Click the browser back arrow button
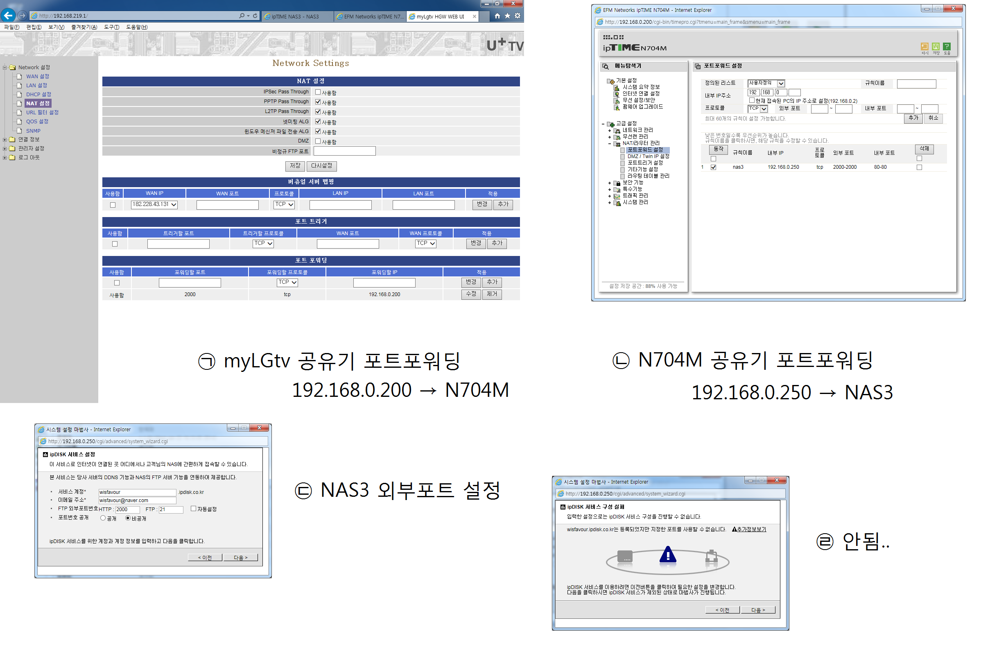 pos(8,16)
